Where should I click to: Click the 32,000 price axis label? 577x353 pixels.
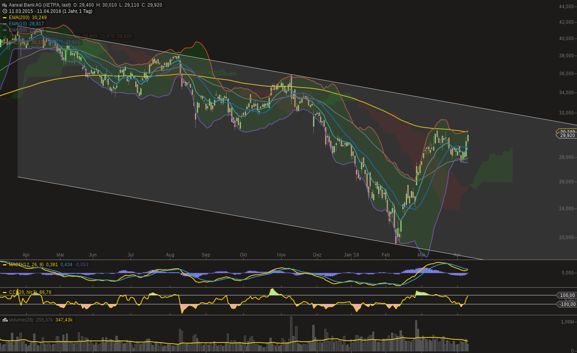point(566,113)
